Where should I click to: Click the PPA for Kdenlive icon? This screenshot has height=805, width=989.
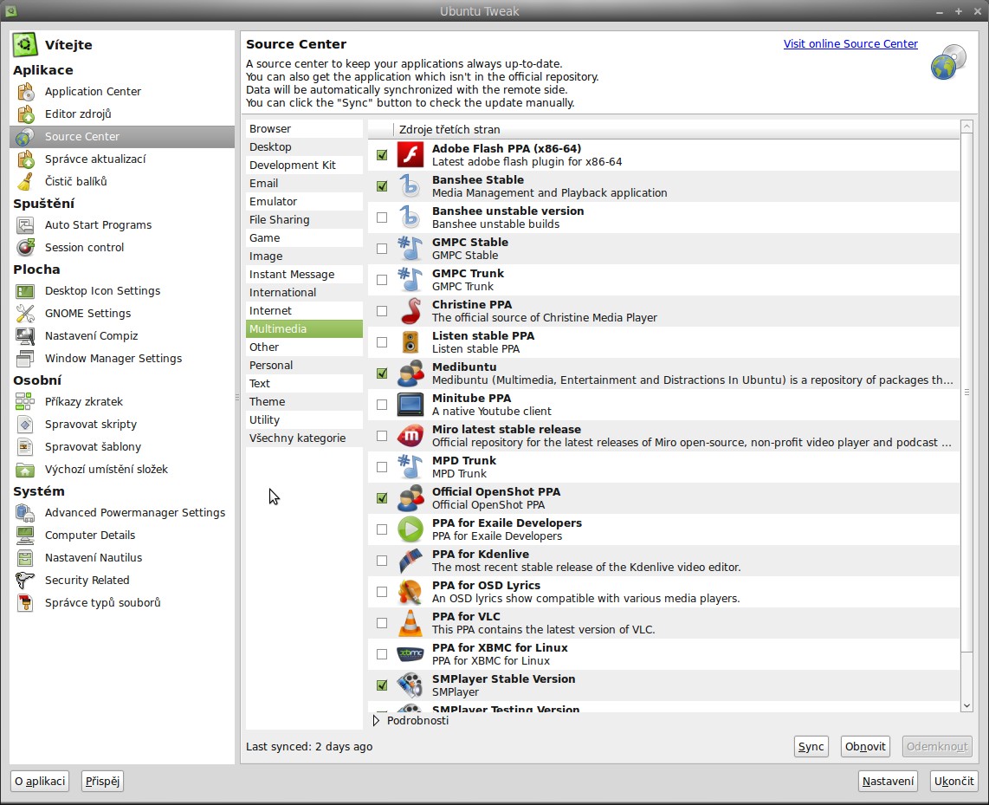tap(410, 561)
